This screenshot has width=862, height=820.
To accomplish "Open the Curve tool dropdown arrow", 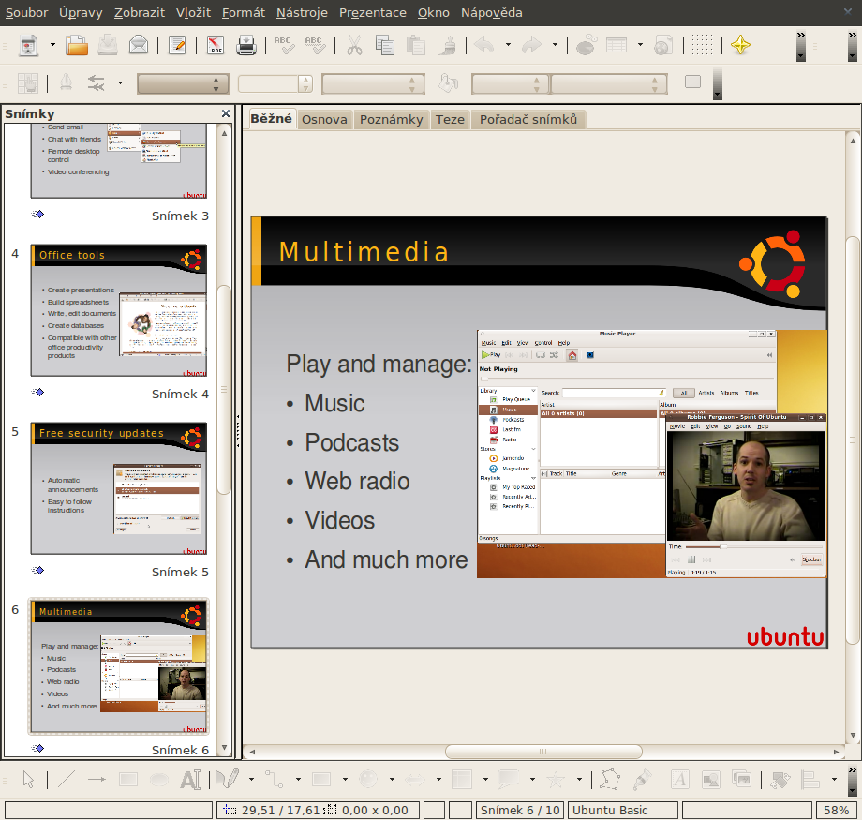I will [x=251, y=780].
